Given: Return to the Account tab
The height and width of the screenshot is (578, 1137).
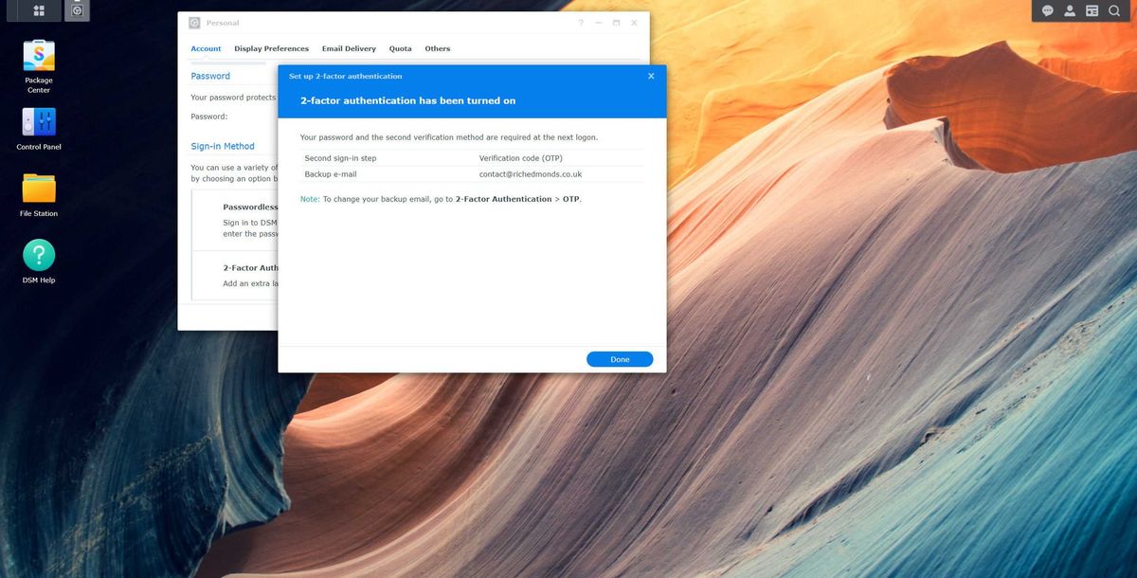Looking at the screenshot, I should (206, 48).
